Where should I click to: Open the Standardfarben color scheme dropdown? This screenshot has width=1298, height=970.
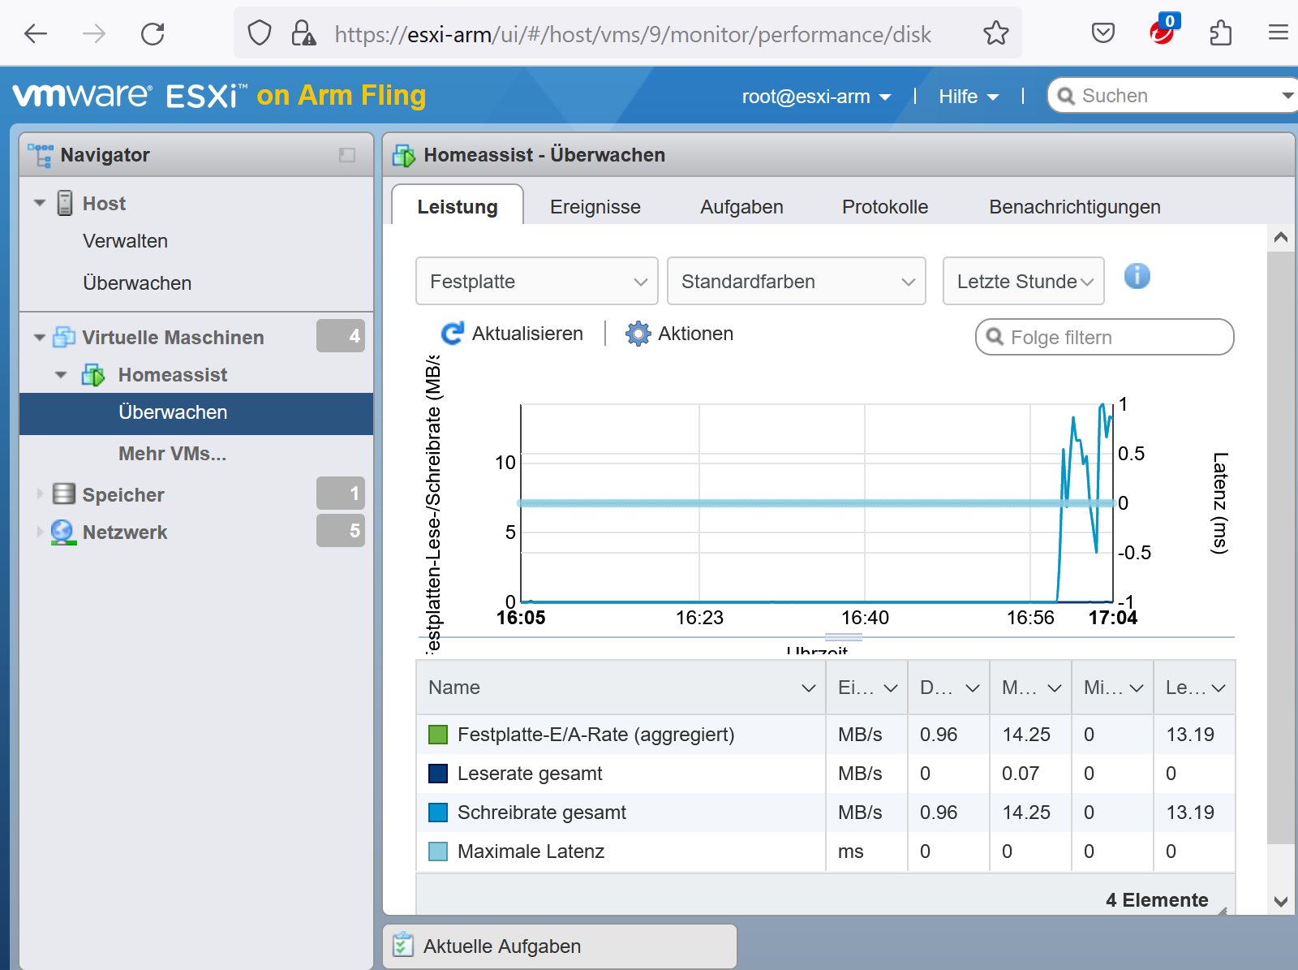(796, 282)
